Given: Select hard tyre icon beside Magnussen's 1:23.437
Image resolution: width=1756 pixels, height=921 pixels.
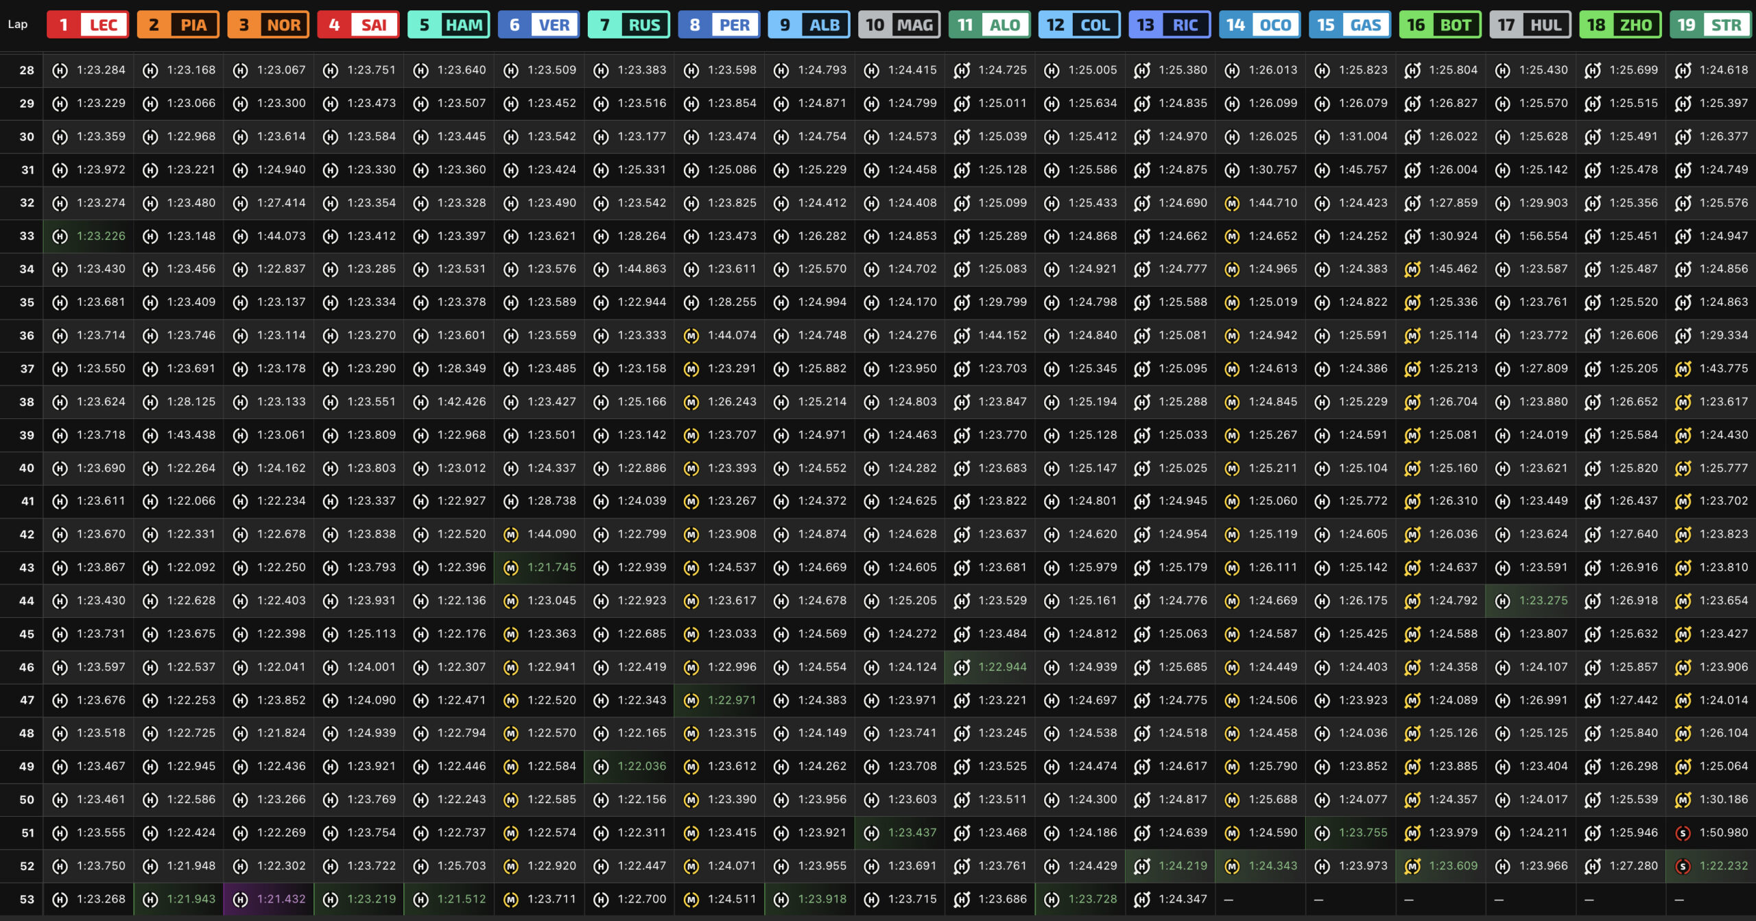Looking at the screenshot, I should [871, 833].
